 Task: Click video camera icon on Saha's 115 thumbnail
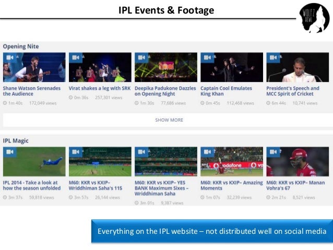pos(76,152)
